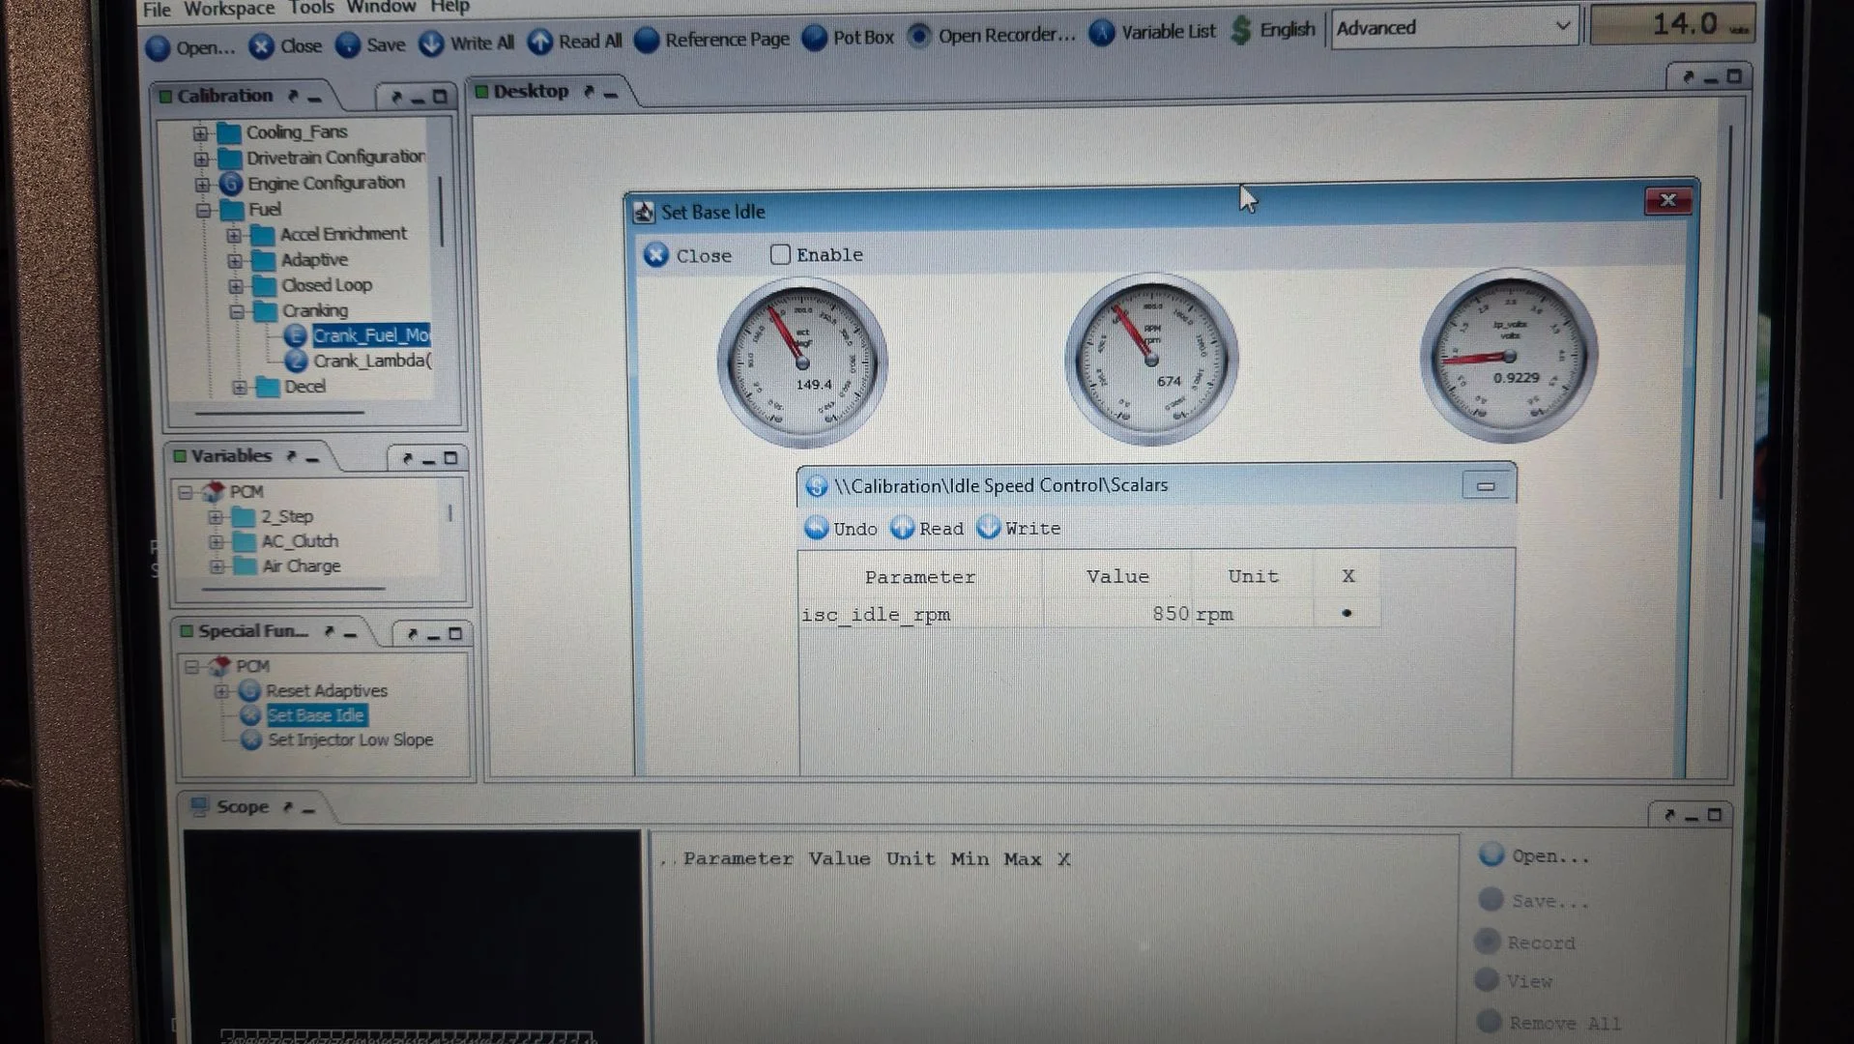Viewport: 1854px width, 1044px height.
Task: Collapse the Cranking folder
Action: (237, 311)
